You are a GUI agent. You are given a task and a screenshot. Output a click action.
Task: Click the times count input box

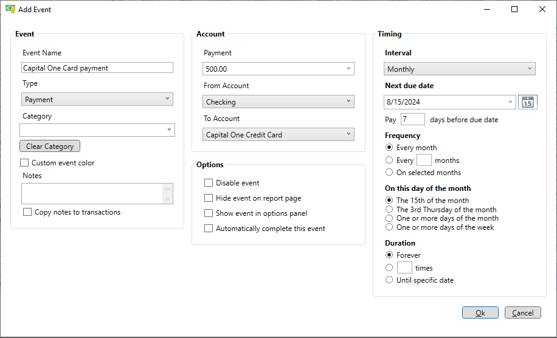click(x=404, y=267)
